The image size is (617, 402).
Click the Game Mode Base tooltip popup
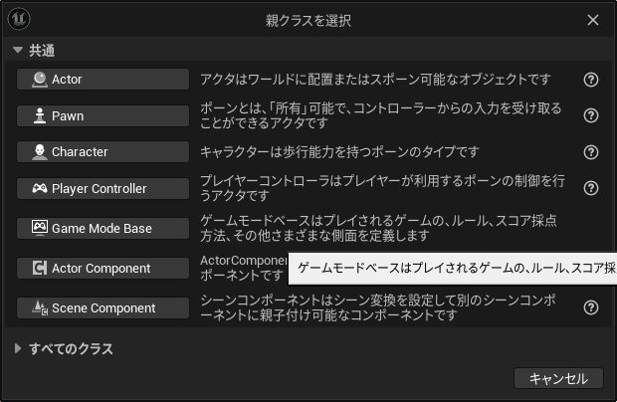pos(453,269)
